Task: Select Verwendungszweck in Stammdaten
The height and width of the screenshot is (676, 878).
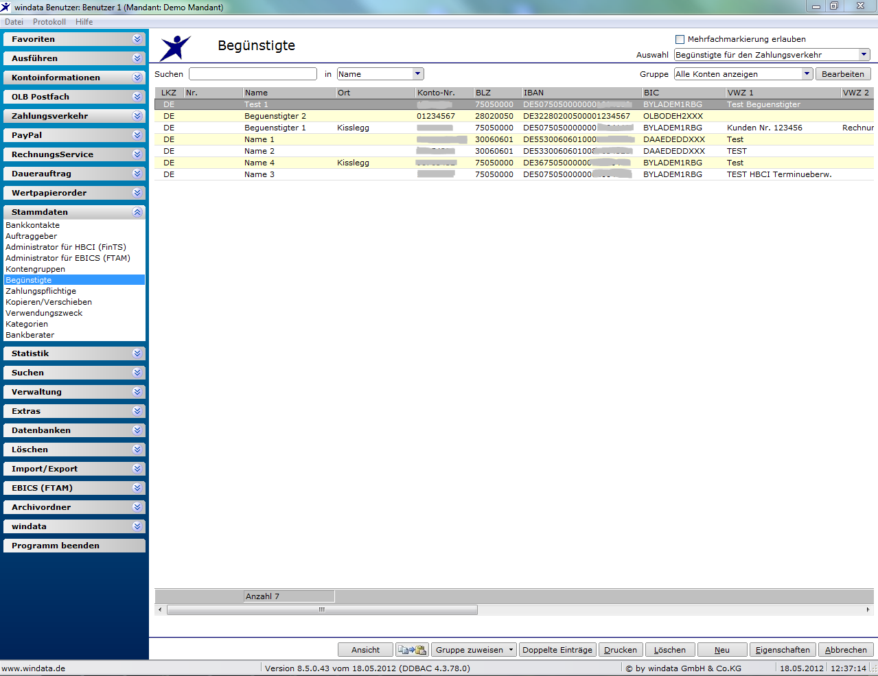Action: pyautogui.click(x=44, y=313)
